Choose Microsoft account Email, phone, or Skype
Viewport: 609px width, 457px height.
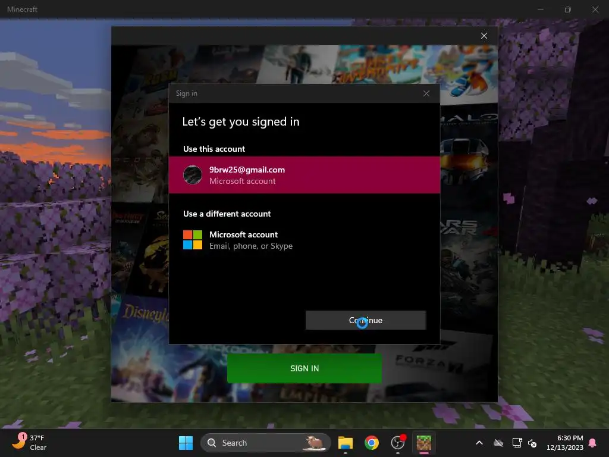point(304,240)
